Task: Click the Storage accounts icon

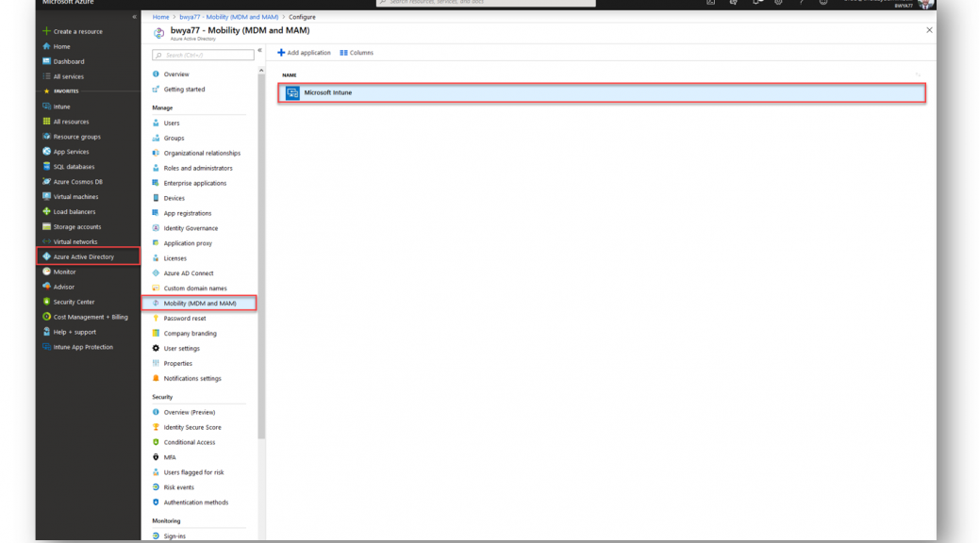Action: coord(46,226)
